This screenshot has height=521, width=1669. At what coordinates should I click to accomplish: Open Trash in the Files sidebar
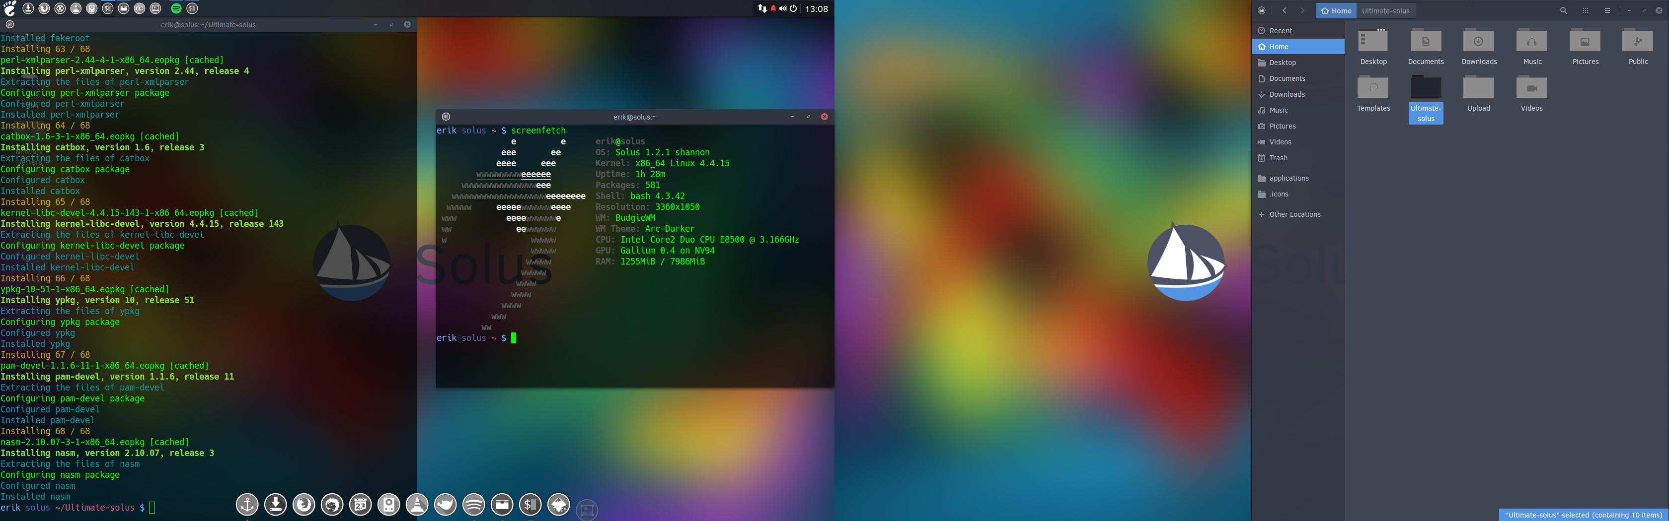click(x=1298, y=157)
